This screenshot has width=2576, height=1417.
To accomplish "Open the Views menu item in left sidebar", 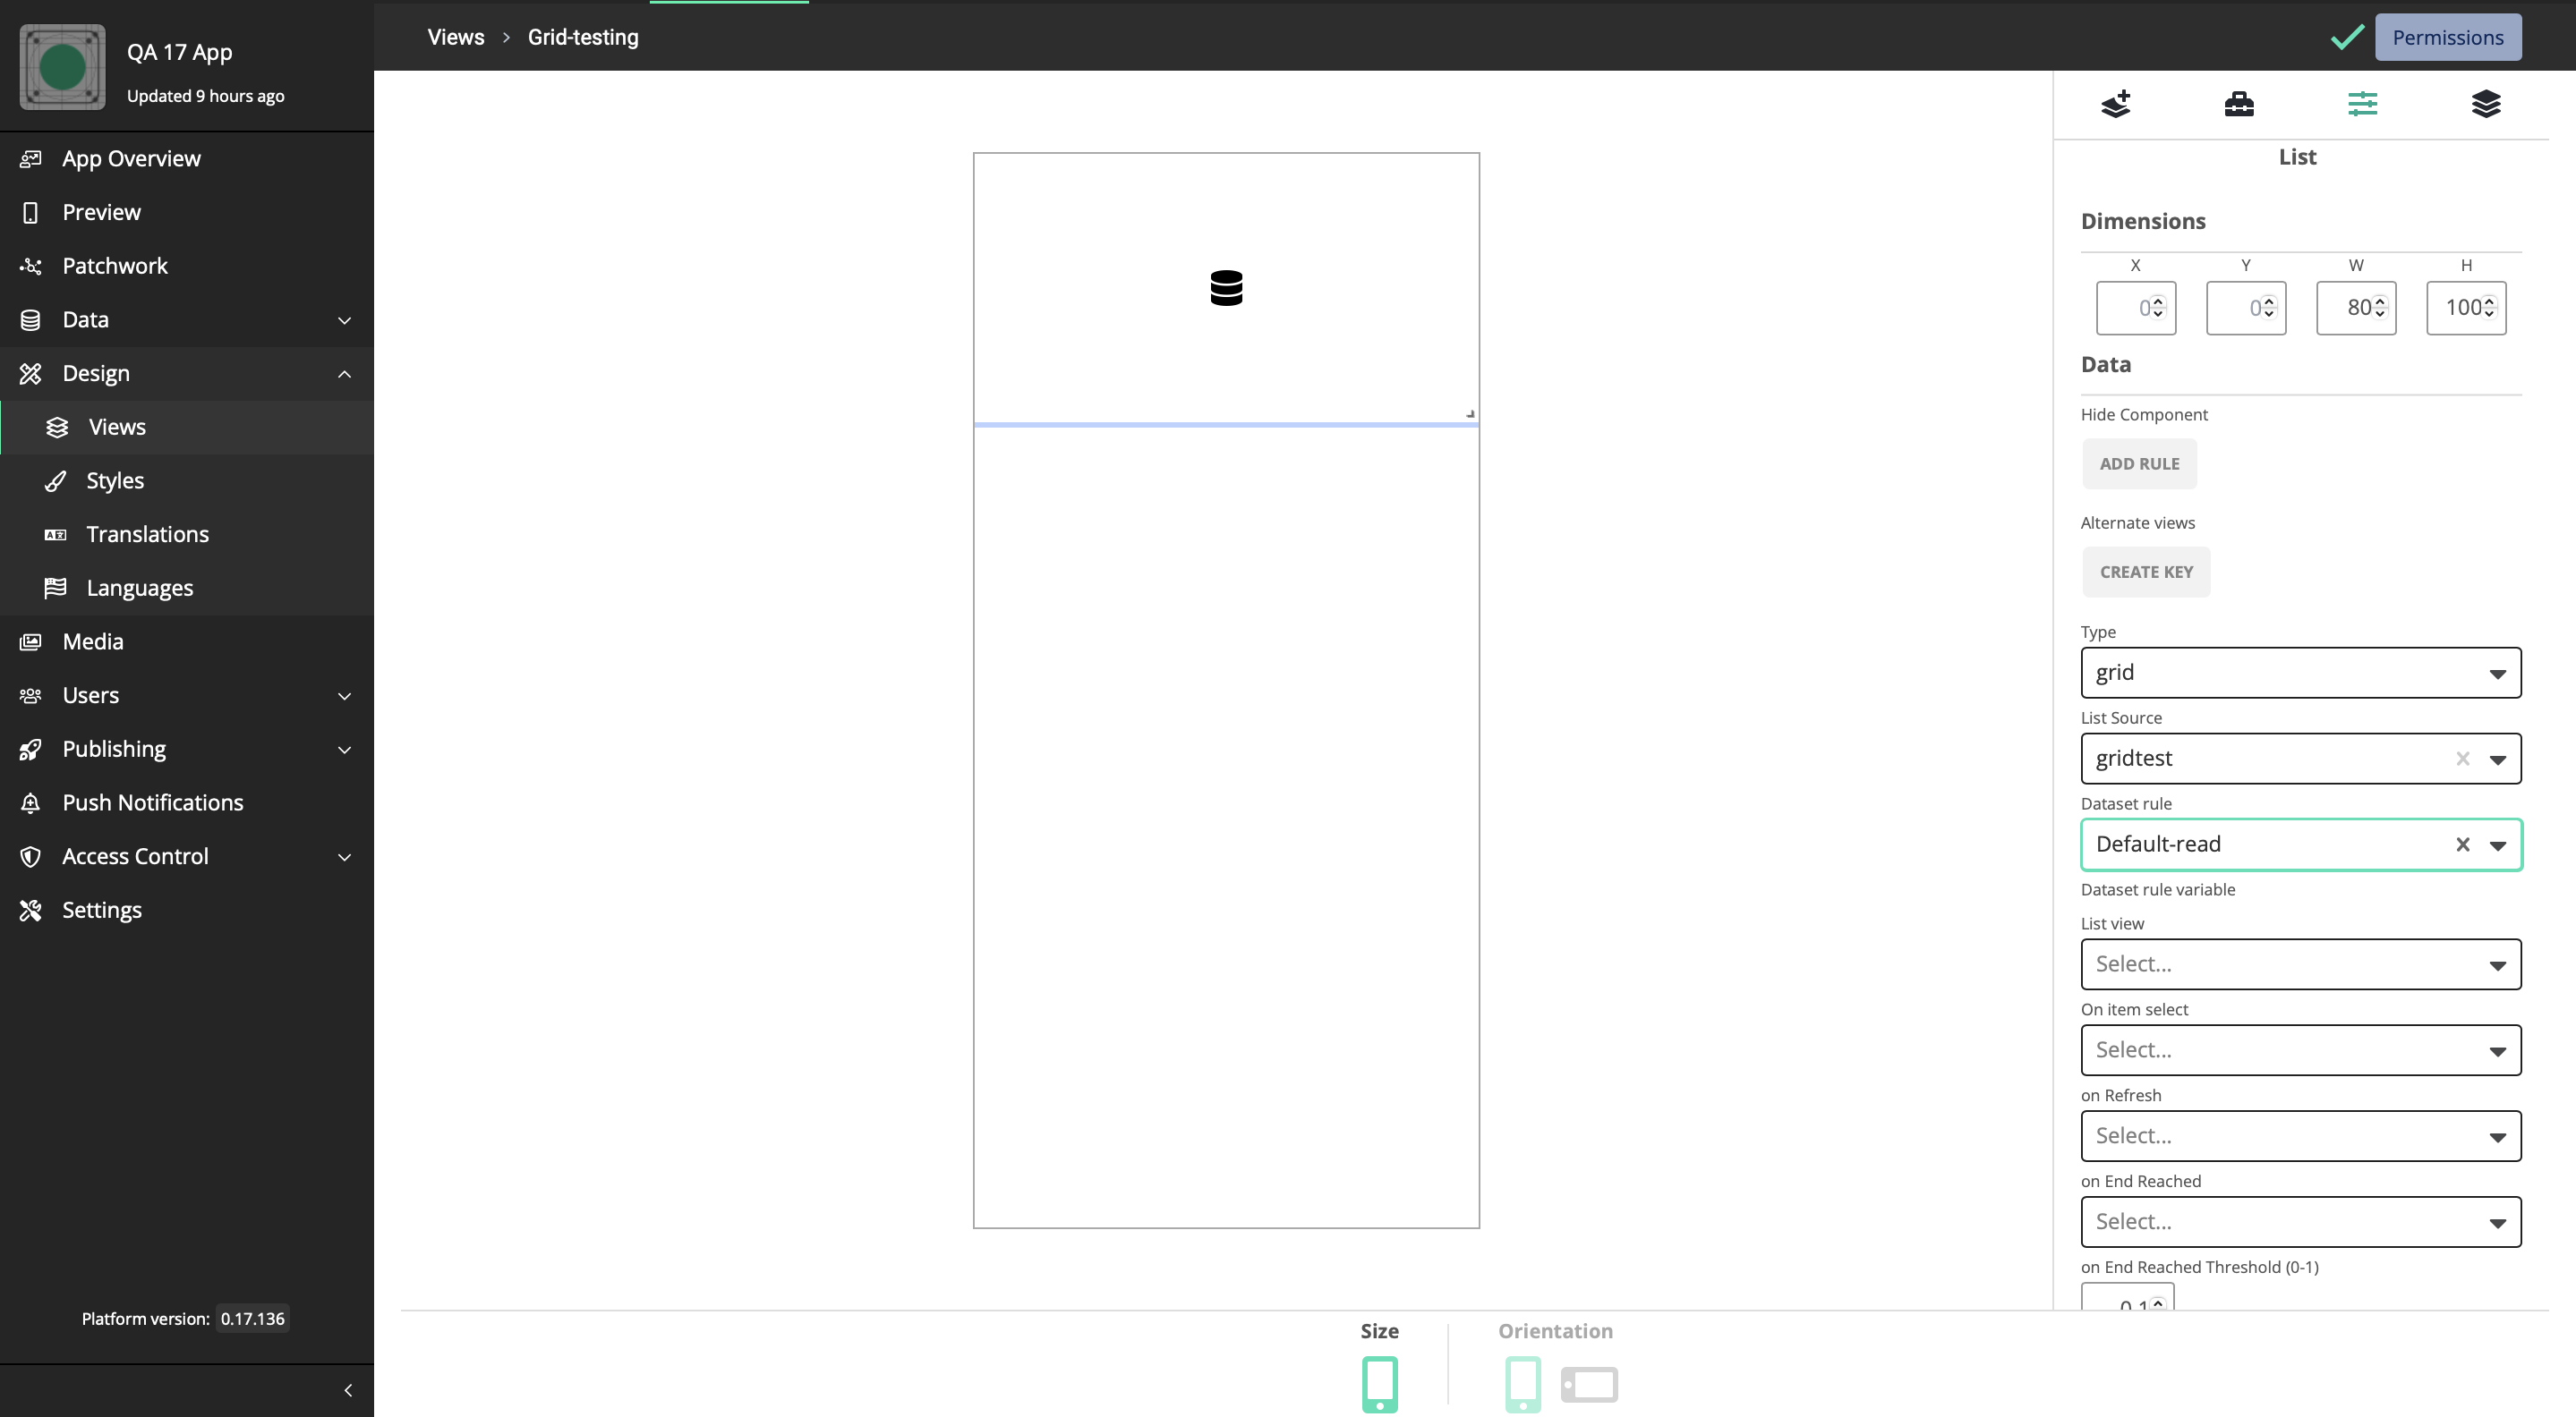I will (117, 428).
